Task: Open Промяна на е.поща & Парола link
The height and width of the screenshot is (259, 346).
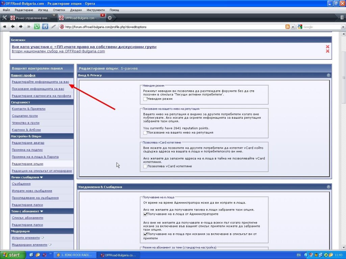Action: pos(35,157)
